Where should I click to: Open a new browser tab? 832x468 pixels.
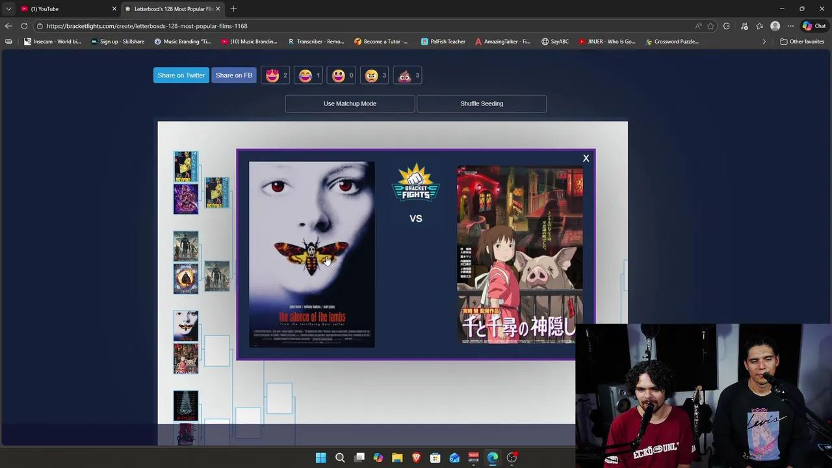(233, 8)
